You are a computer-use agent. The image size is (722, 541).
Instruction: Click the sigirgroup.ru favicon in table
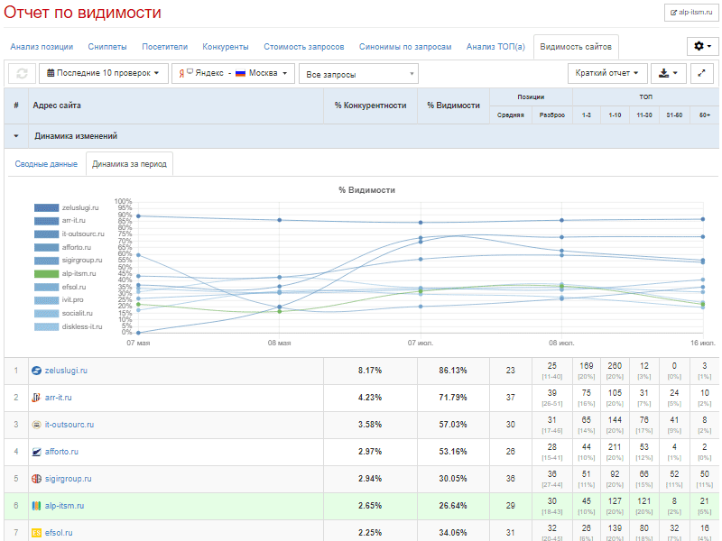[x=36, y=479]
